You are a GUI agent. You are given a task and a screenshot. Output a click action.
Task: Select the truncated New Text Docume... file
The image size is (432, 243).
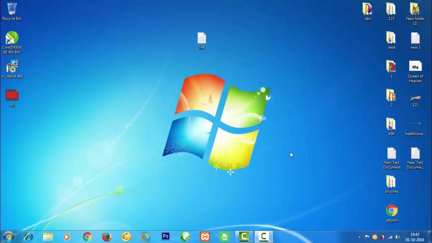point(415,158)
